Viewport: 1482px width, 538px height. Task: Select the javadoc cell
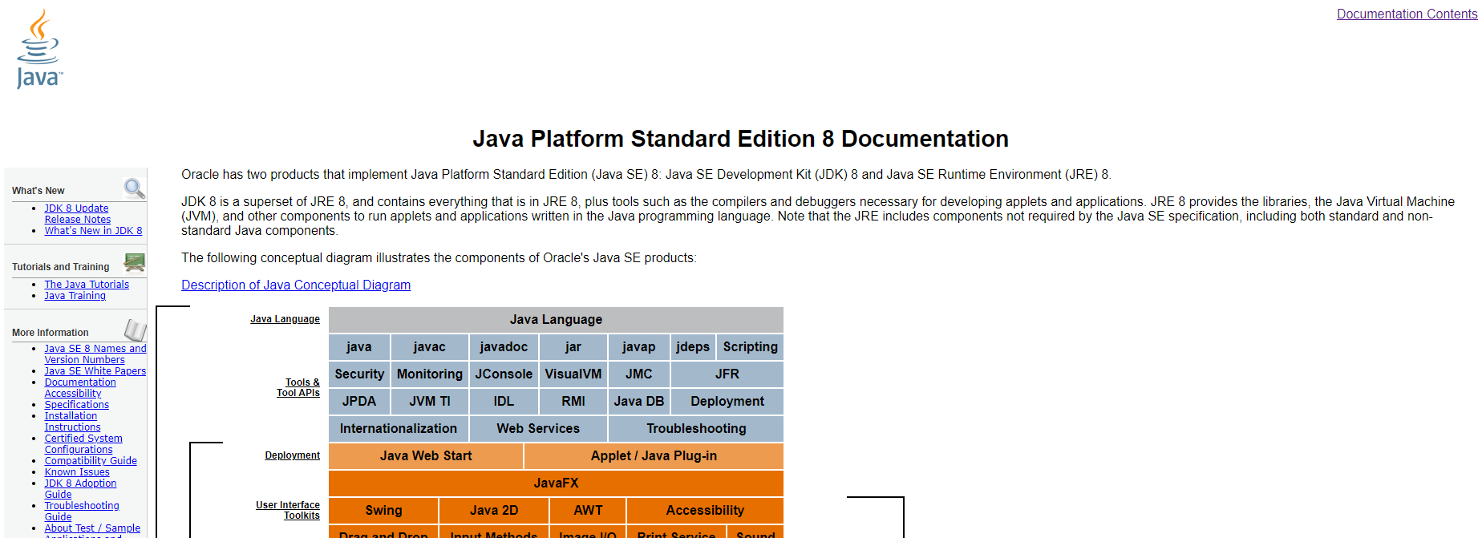tap(504, 346)
